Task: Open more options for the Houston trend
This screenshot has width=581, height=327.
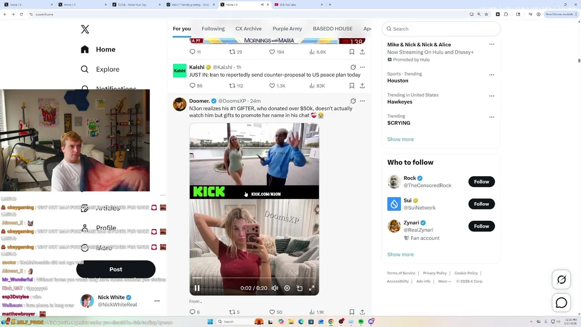Action: 492,74
